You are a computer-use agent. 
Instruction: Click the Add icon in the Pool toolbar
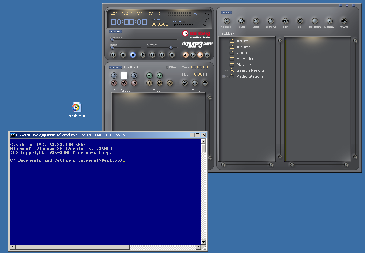tap(256, 21)
